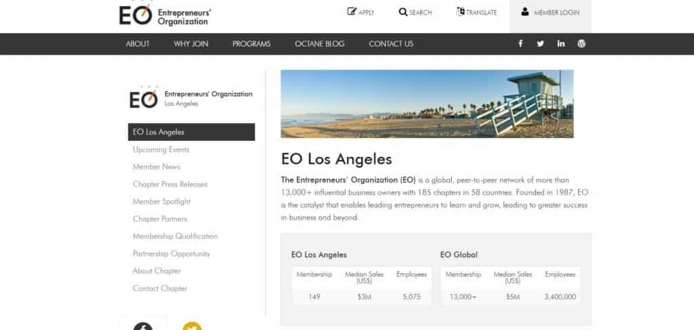
Task: Open Member Spotlight
Action: coord(161,202)
